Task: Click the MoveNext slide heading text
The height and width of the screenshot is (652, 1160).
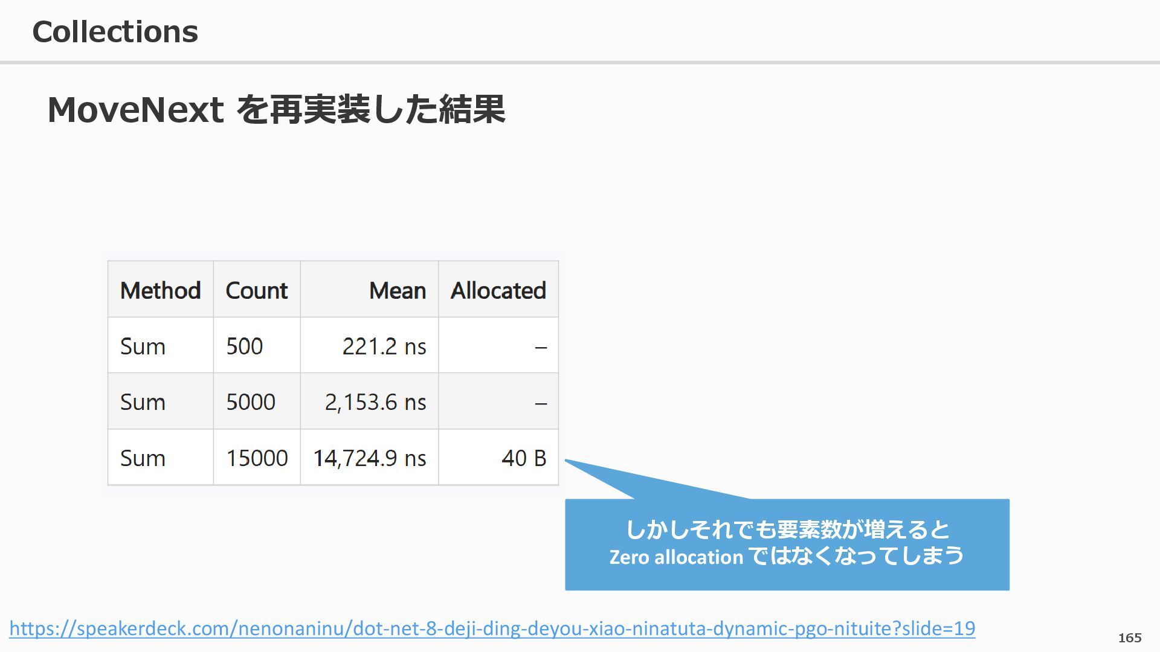Action: 276,109
